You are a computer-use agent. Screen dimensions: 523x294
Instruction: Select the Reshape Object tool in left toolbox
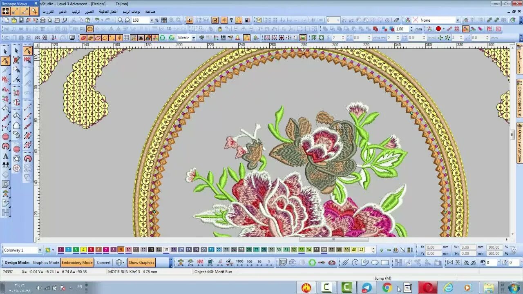pos(5,61)
